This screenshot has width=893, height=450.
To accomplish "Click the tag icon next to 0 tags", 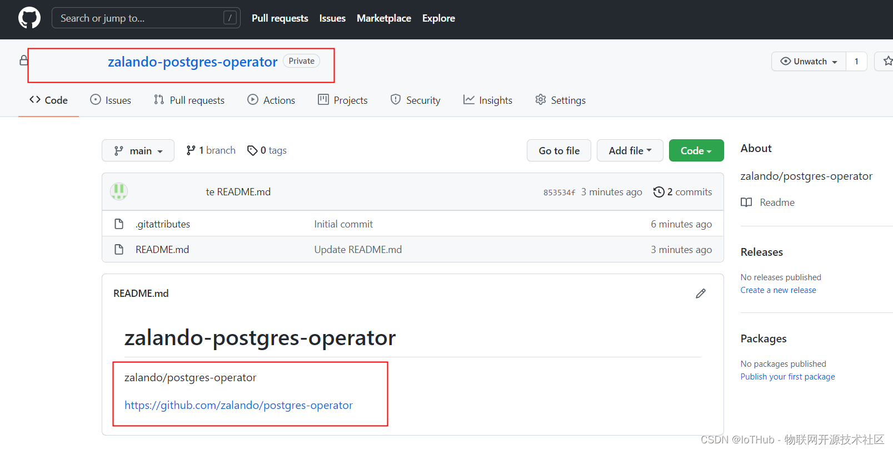I will (252, 150).
